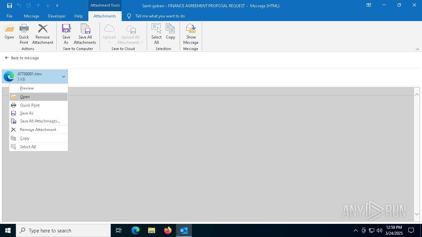
Task: Click the Save icon in quick access toolbar
Action: tap(10, 6)
